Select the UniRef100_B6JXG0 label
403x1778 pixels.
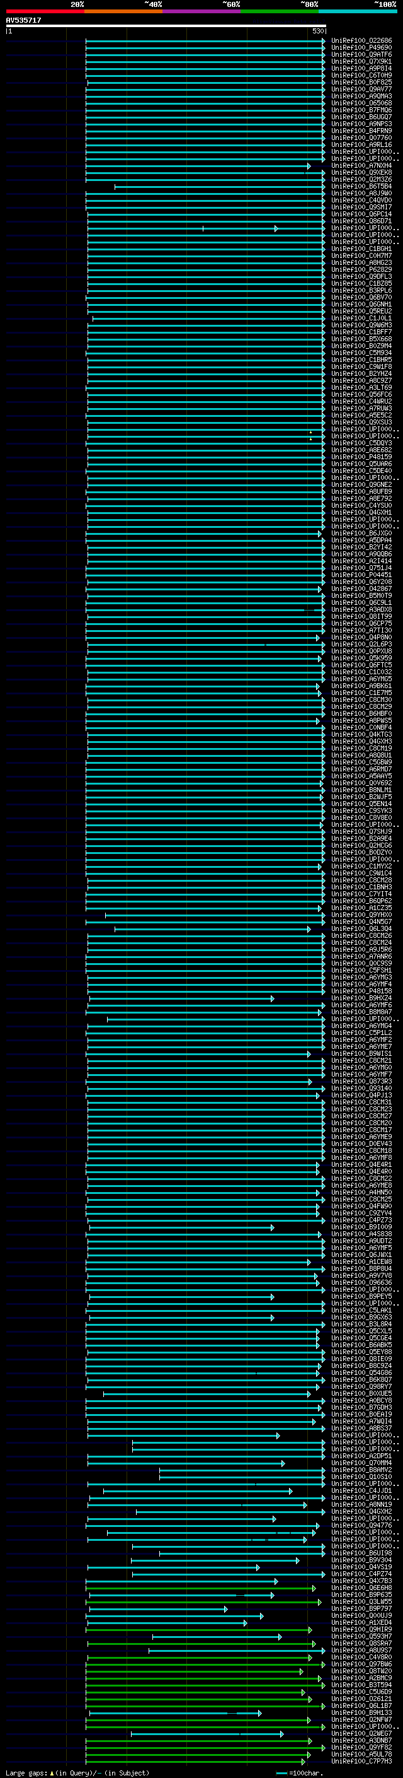click(x=361, y=534)
